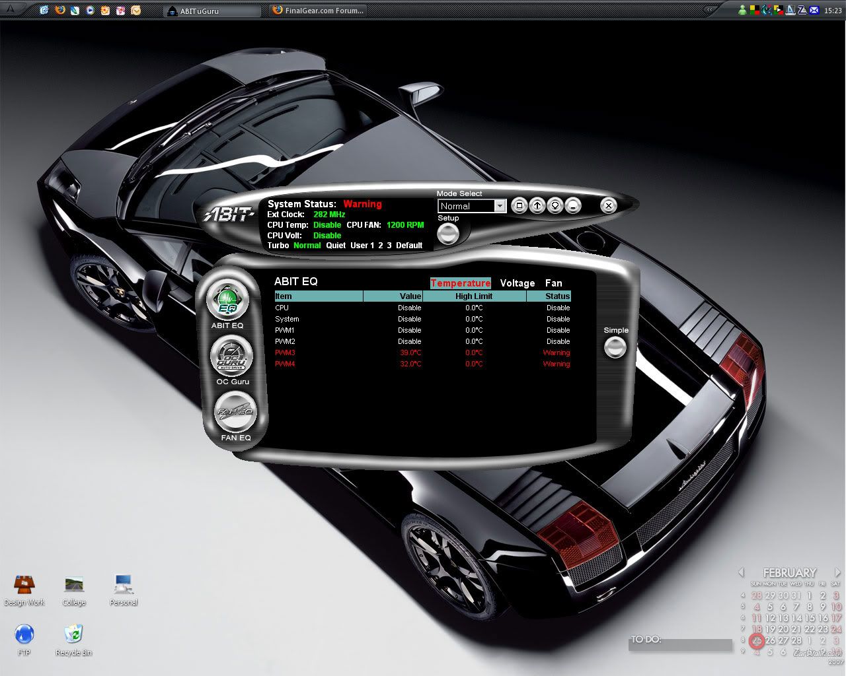
Task: Click the PWM4 value 32.0°C
Action: click(x=410, y=364)
